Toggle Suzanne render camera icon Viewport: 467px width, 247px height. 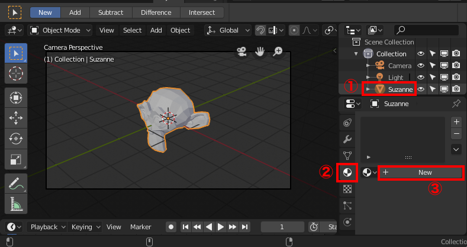pos(456,89)
